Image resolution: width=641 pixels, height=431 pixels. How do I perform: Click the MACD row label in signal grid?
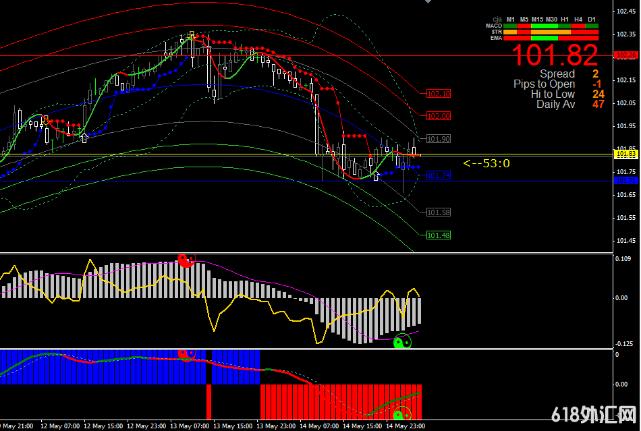tap(493, 26)
